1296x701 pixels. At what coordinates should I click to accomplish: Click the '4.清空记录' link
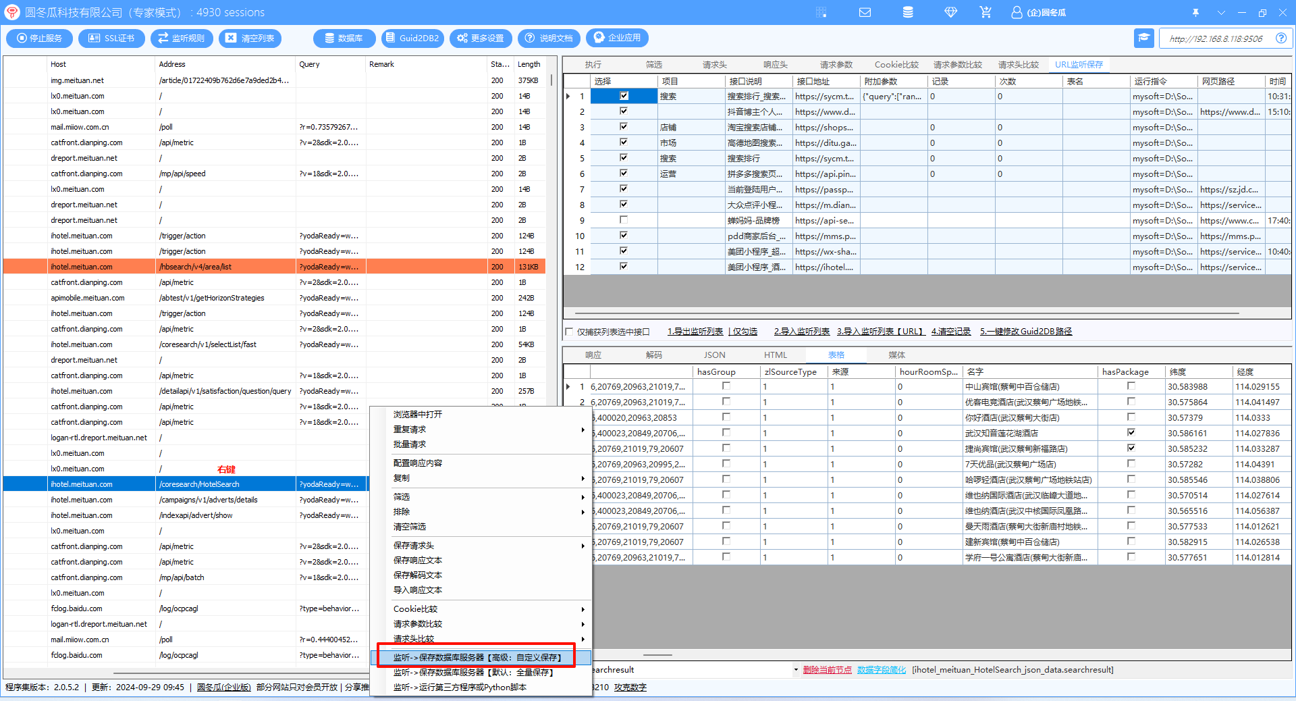click(x=950, y=332)
